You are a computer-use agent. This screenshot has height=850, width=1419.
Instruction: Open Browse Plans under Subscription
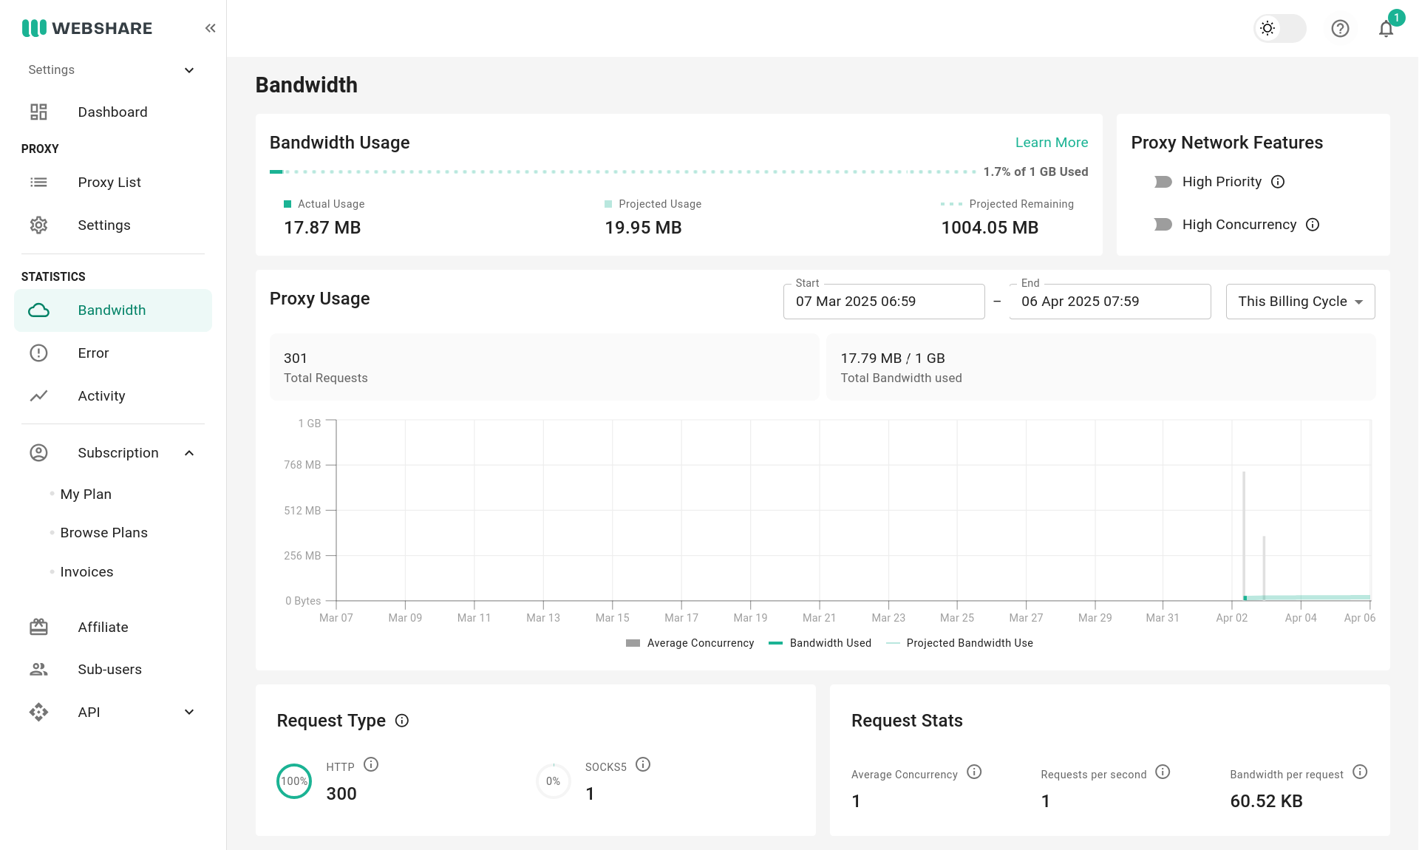pos(104,533)
